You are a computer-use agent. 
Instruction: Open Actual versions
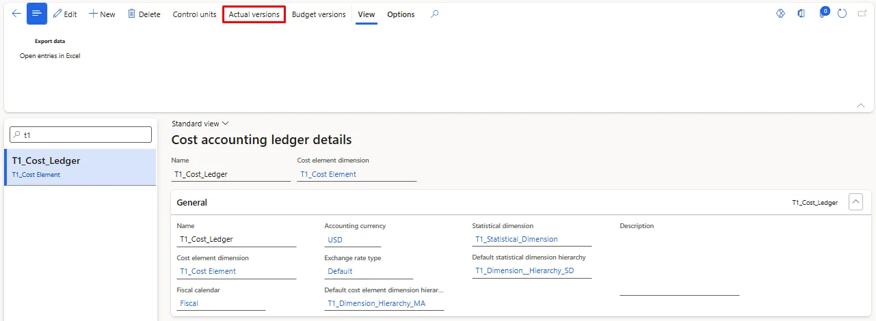point(254,14)
